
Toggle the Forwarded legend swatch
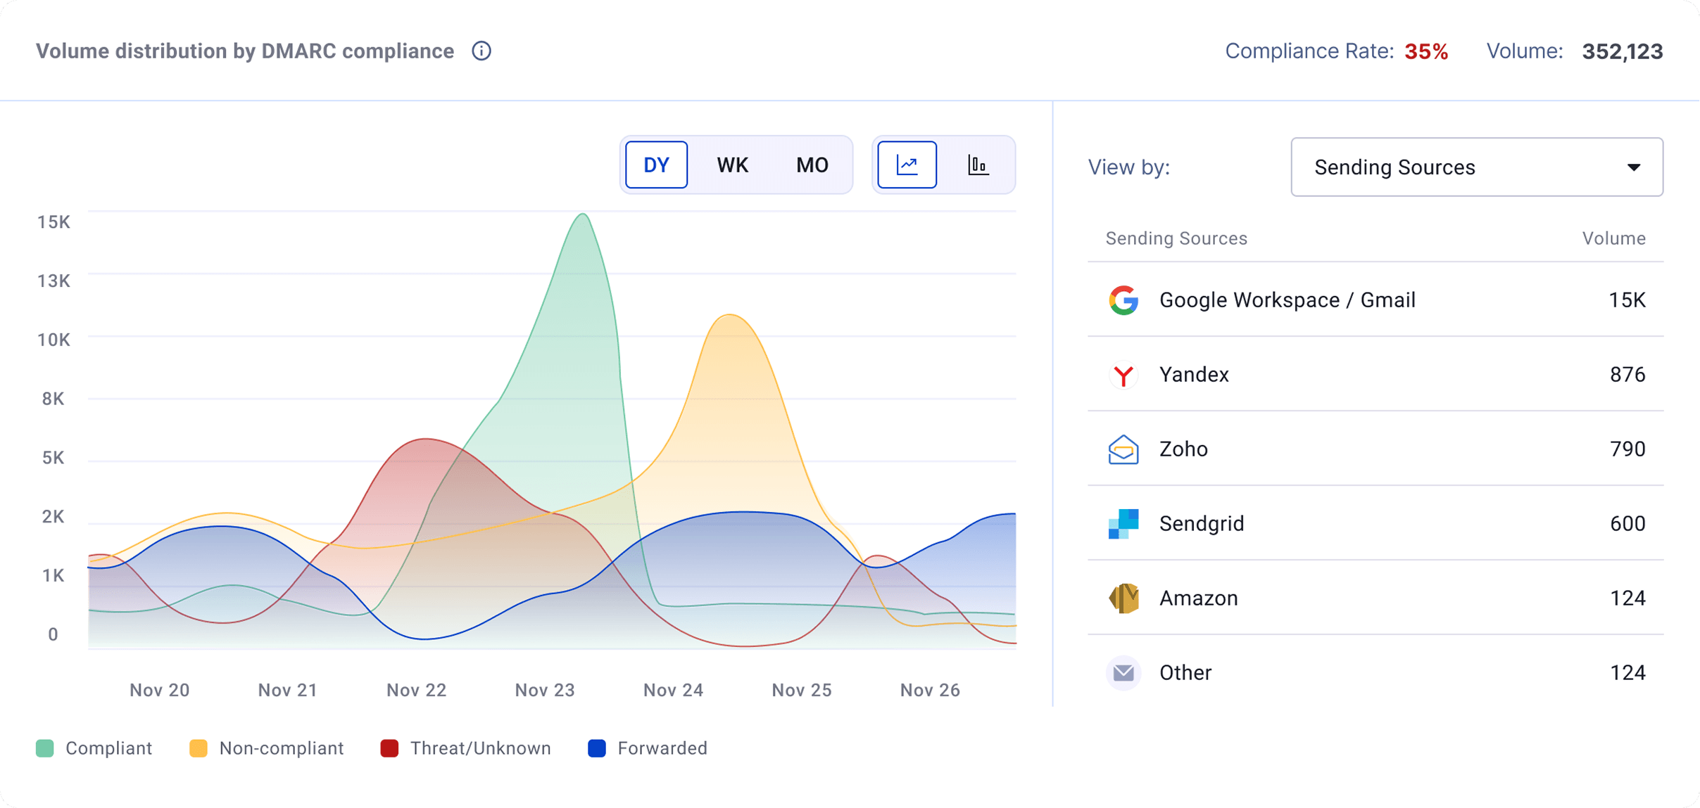pyautogui.click(x=597, y=748)
